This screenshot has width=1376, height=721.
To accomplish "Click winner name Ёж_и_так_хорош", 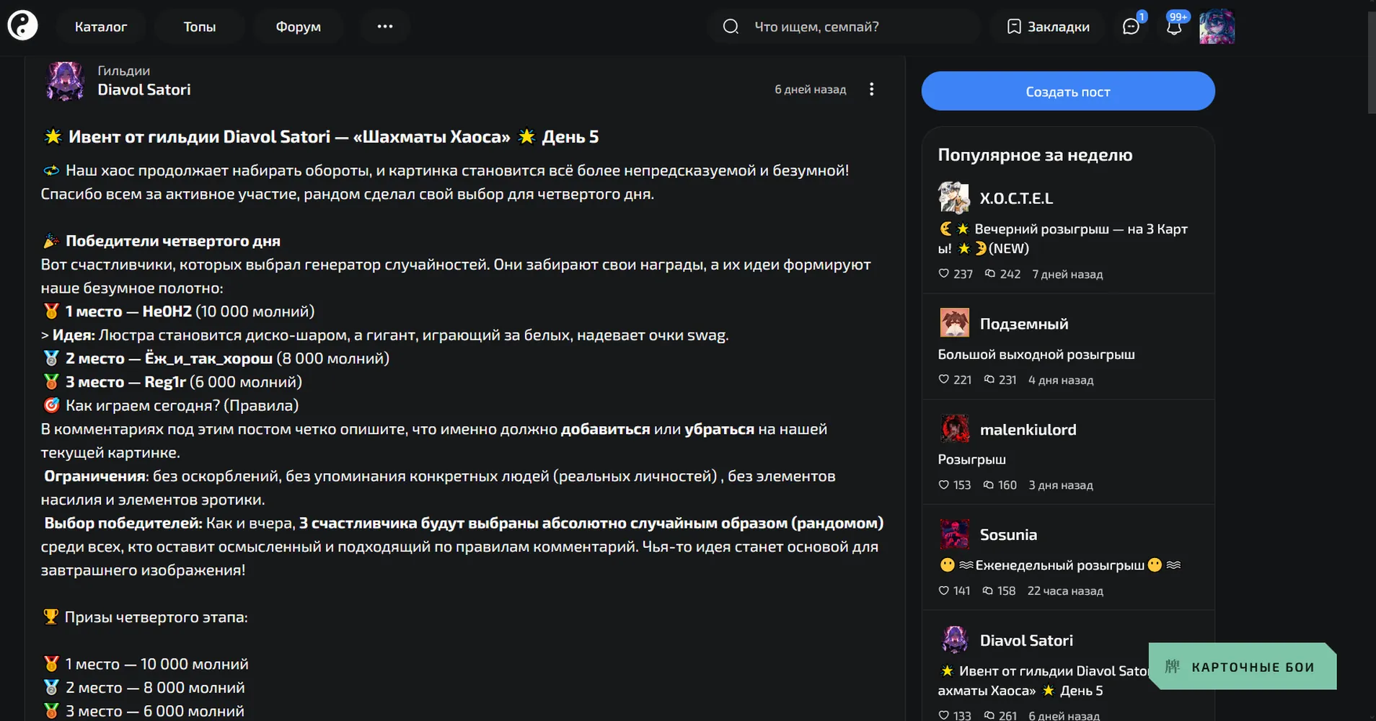I will [209, 358].
